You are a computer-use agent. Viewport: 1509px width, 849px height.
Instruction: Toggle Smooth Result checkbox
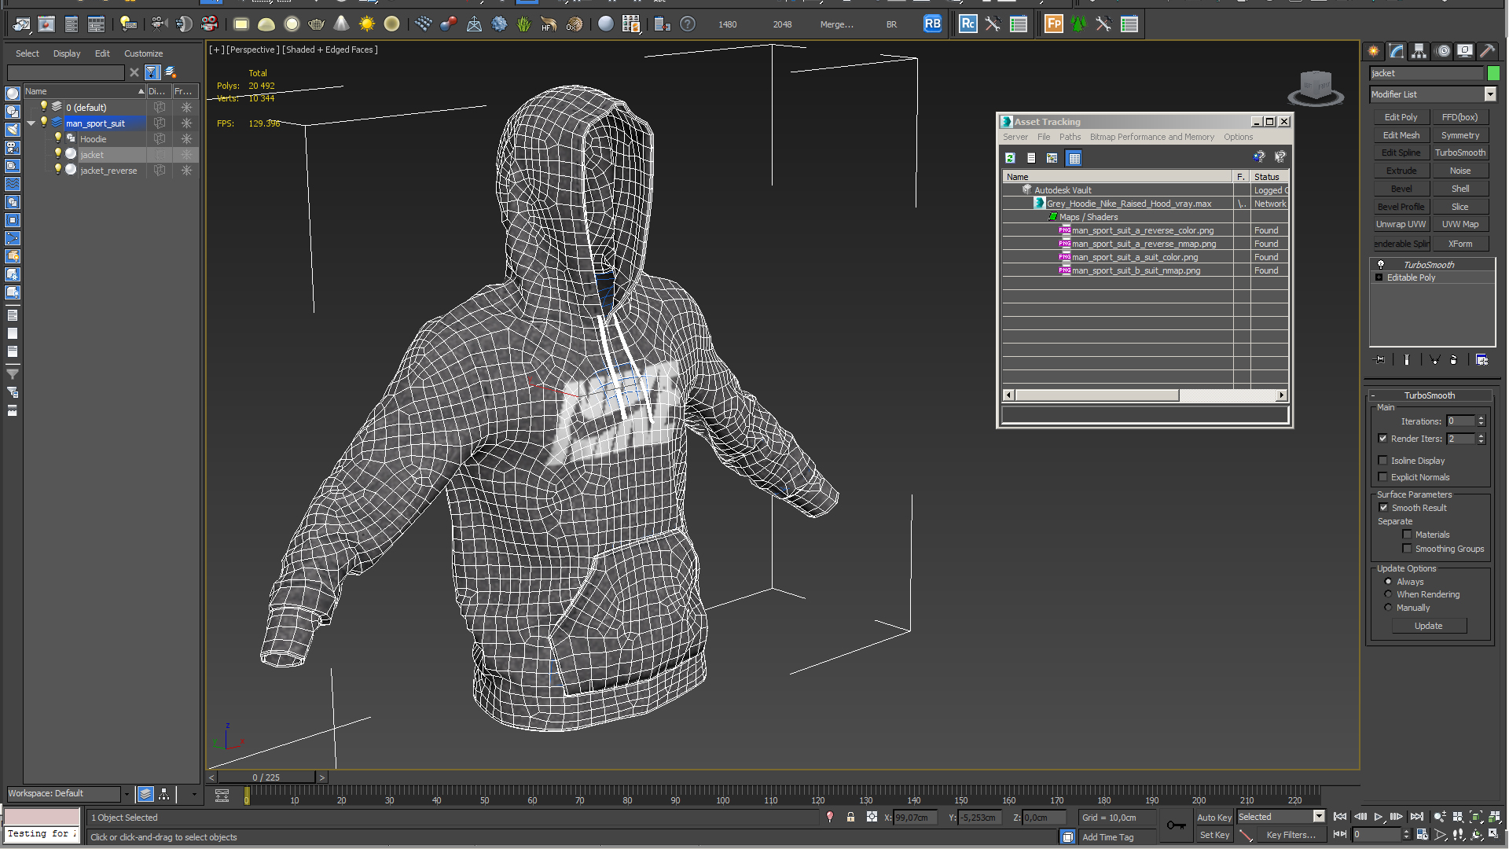(1383, 508)
